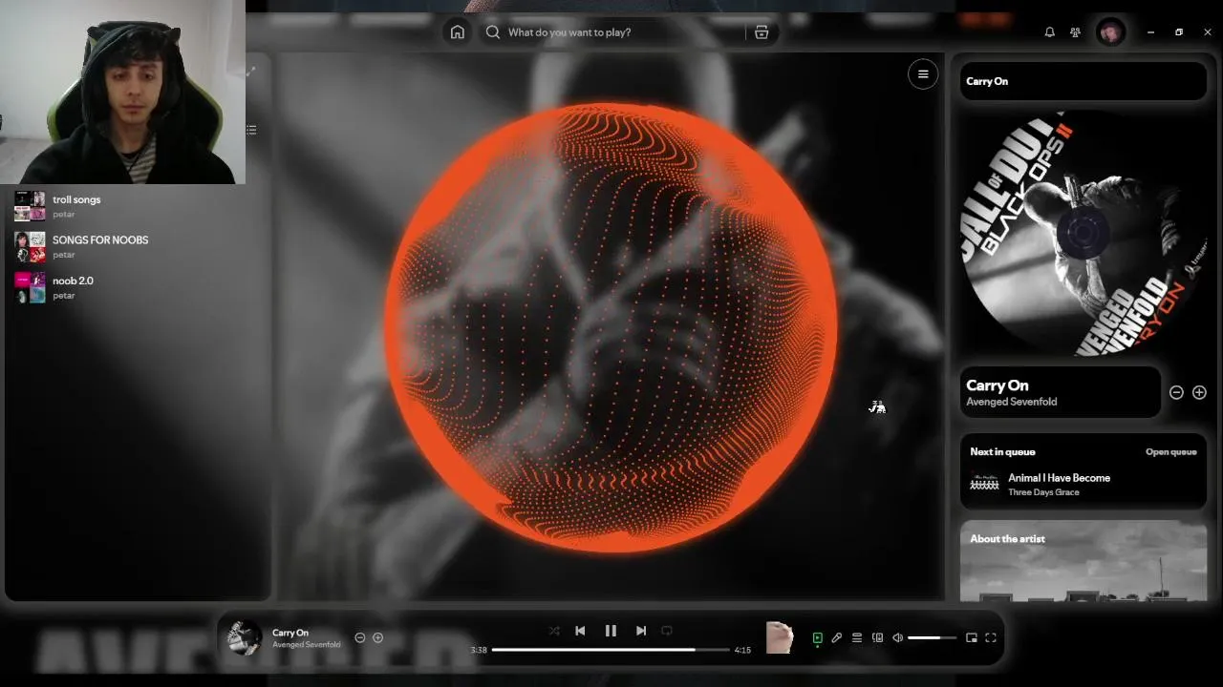Viewport: 1223px width, 687px height.
Task: Mute the volume with the speaker icon
Action: (897, 638)
